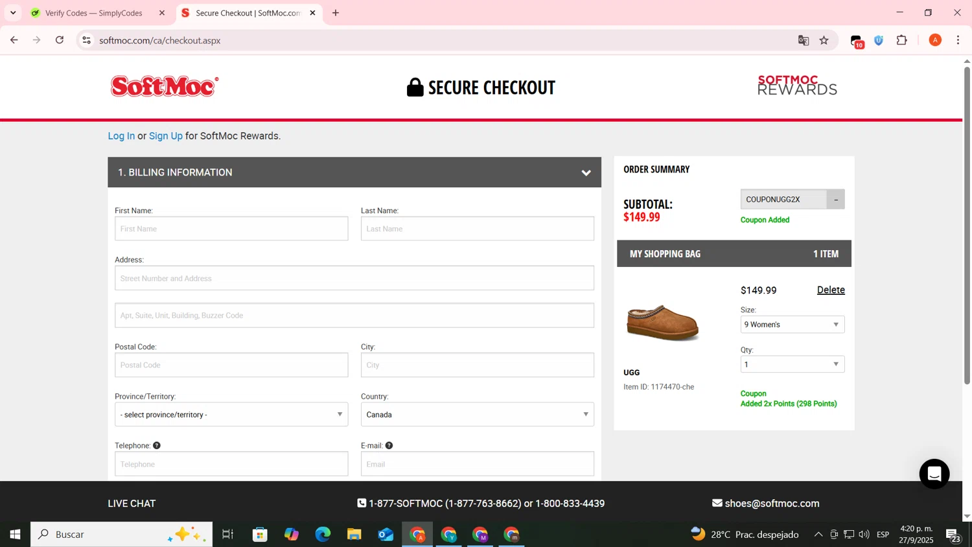Screen dimensions: 972x547
Task: Click the browser back arrow
Action: tap(14, 40)
